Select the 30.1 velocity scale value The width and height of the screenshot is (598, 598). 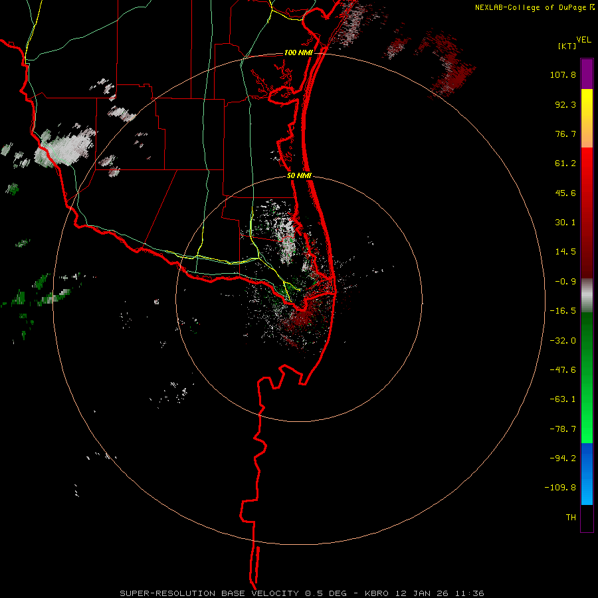click(565, 223)
